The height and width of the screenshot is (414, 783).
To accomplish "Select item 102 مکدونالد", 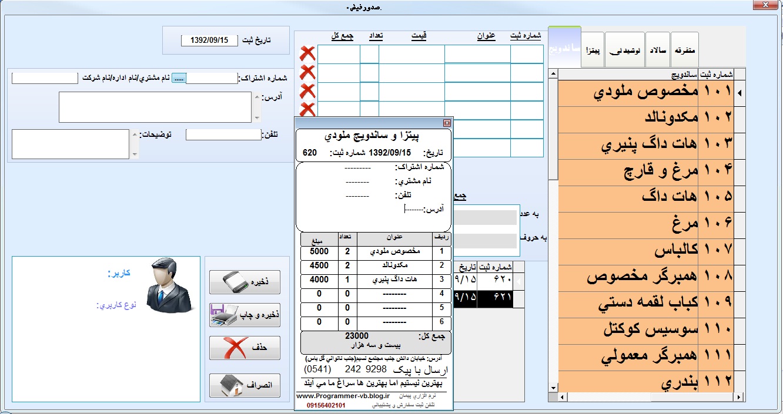I will [x=645, y=119].
